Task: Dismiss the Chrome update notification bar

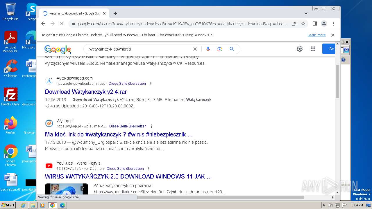Action: [x=333, y=35]
